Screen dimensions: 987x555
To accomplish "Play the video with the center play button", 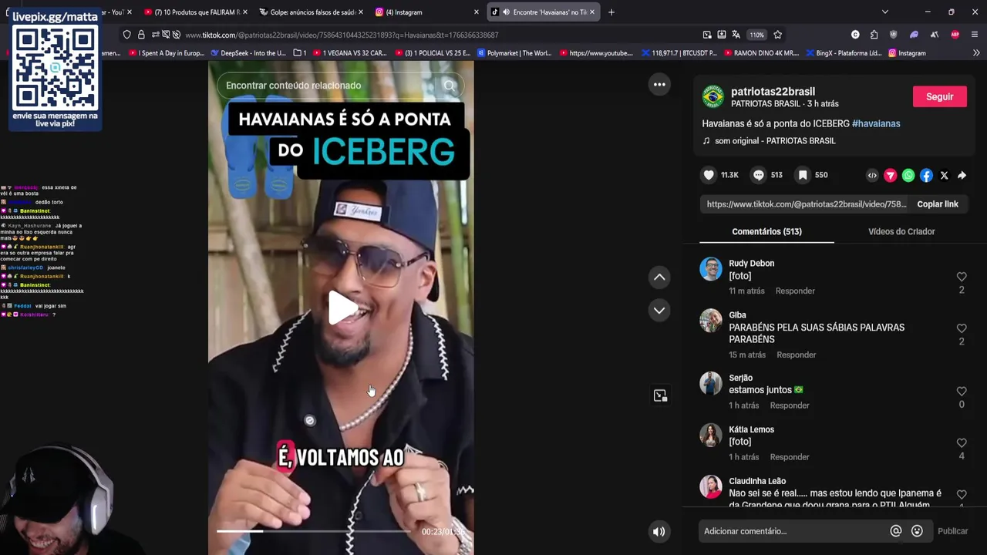I will [342, 308].
